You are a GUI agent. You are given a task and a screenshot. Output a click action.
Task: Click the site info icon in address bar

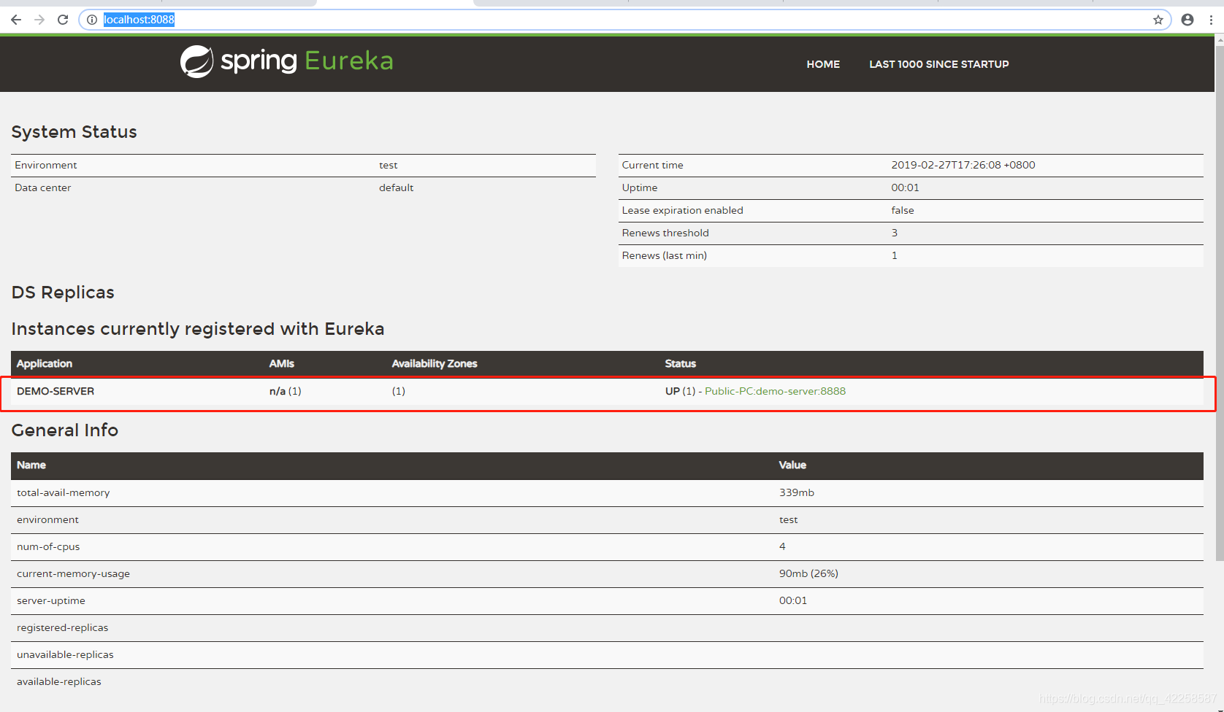pyautogui.click(x=92, y=20)
